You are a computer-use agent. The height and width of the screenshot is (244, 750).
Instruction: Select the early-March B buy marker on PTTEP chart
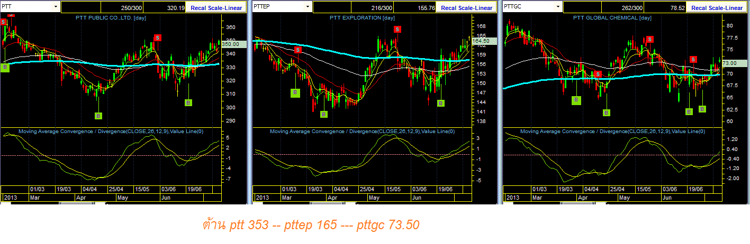click(295, 92)
